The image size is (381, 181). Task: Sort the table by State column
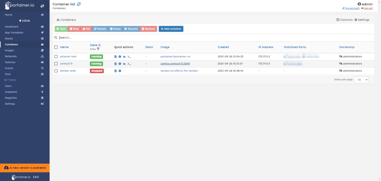95,45
